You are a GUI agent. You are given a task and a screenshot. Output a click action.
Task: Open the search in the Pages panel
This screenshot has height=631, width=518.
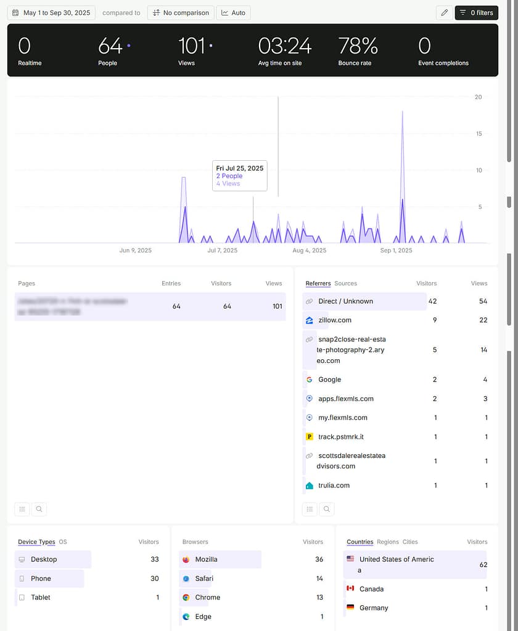point(39,509)
